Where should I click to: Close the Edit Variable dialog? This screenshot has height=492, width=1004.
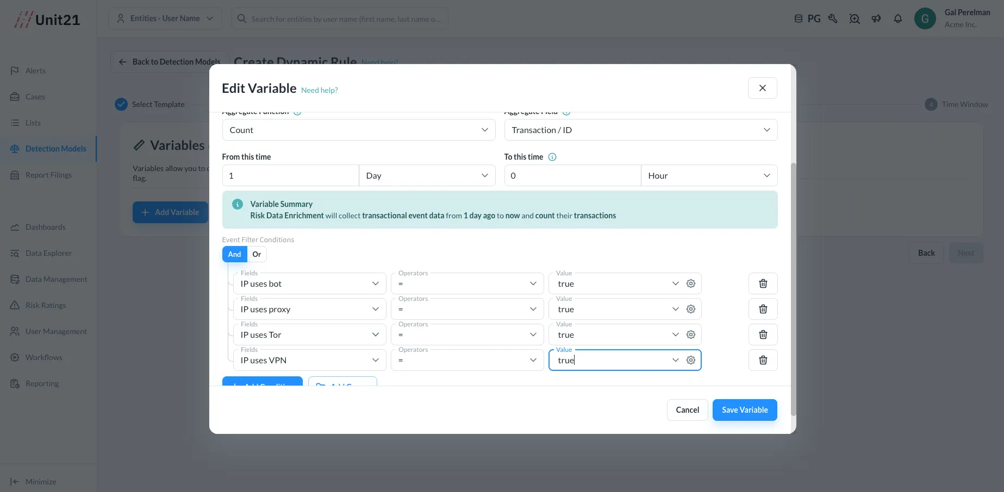[762, 88]
